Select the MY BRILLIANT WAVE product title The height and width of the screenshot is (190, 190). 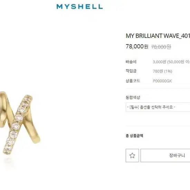point(158,36)
